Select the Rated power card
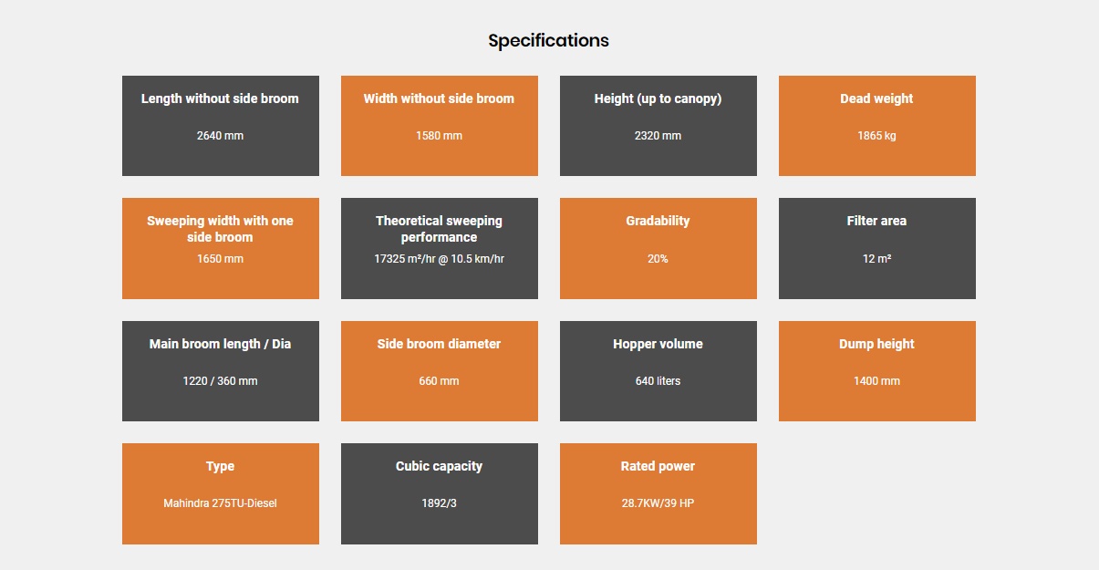Screen dimensions: 1099x570 [658, 493]
